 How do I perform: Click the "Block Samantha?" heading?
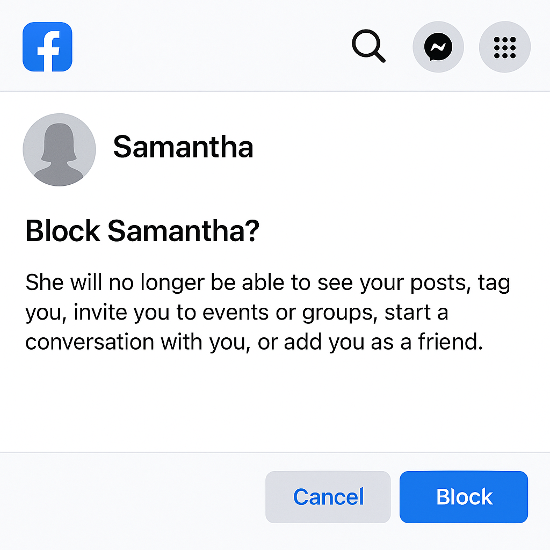tap(142, 231)
